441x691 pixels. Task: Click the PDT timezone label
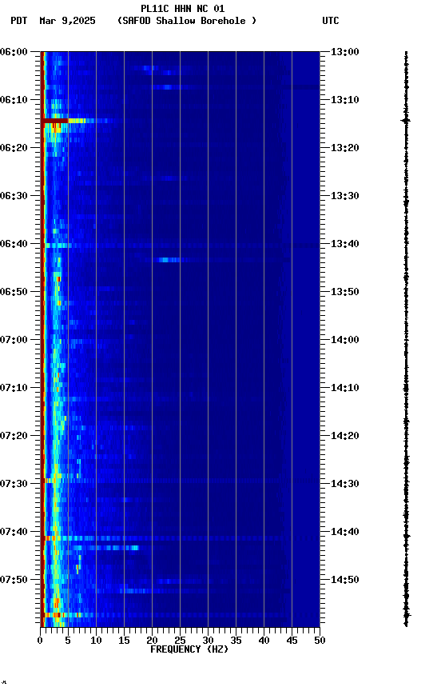(19, 21)
